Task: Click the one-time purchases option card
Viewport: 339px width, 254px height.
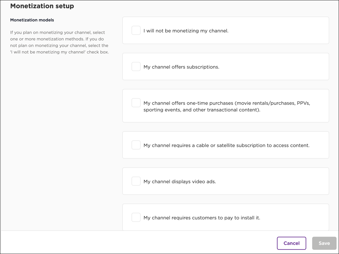Action: 225,105
